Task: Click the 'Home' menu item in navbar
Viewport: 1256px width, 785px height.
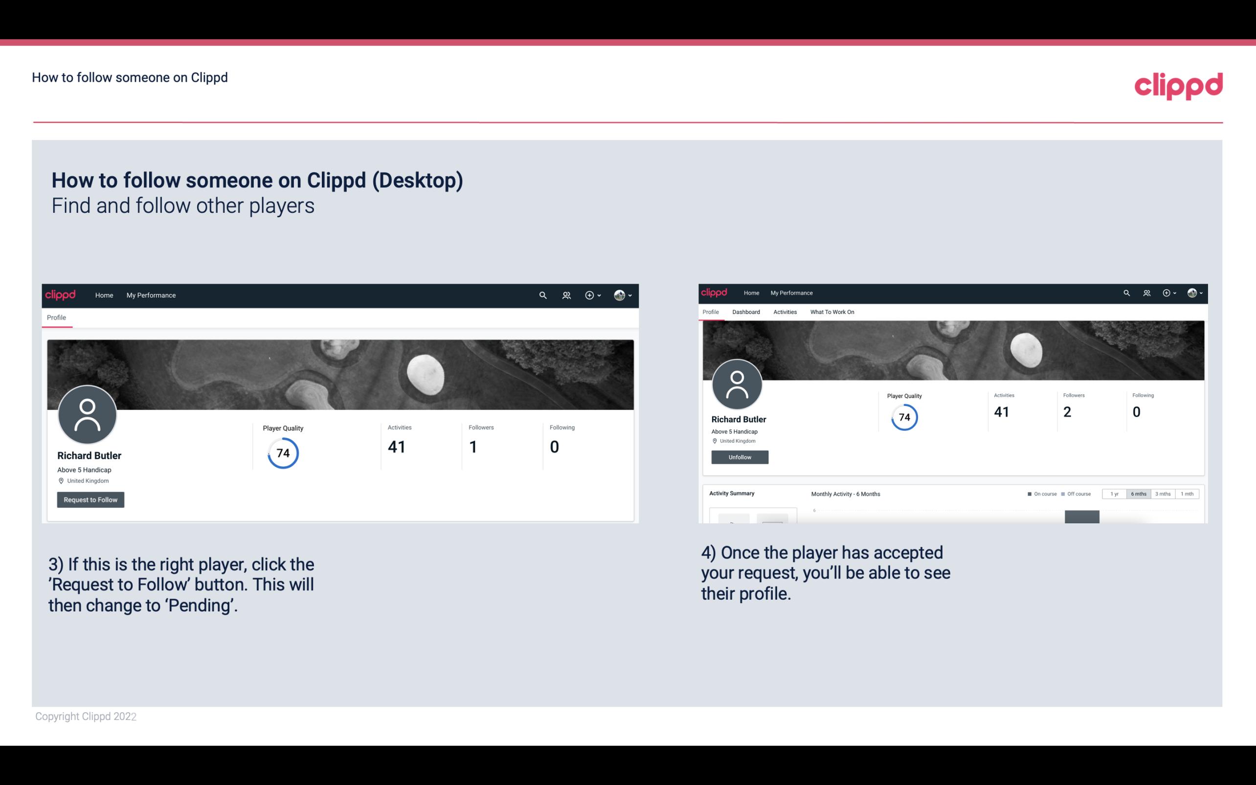Action: click(104, 295)
